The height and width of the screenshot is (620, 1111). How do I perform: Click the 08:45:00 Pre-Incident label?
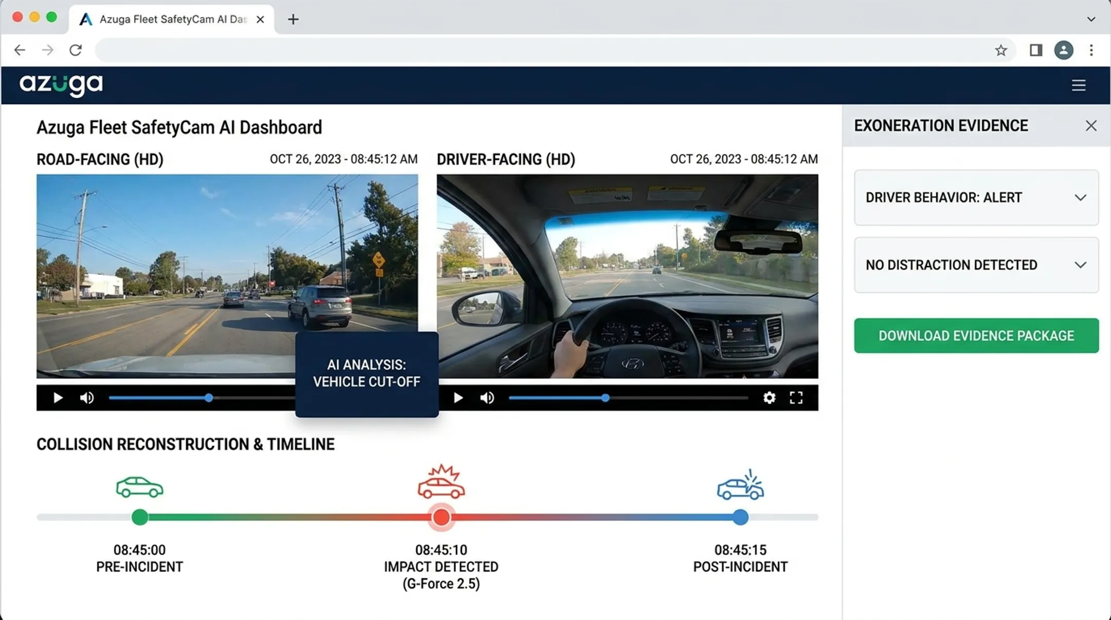[139, 558]
